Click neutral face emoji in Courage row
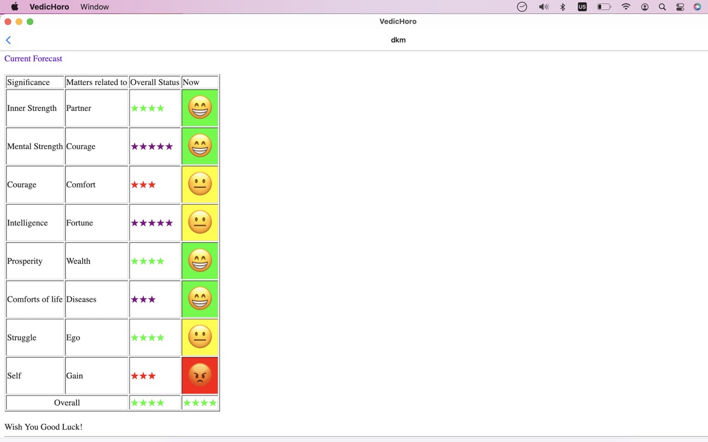Image resolution: width=708 pixels, height=442 pixels. pos(200,184)
